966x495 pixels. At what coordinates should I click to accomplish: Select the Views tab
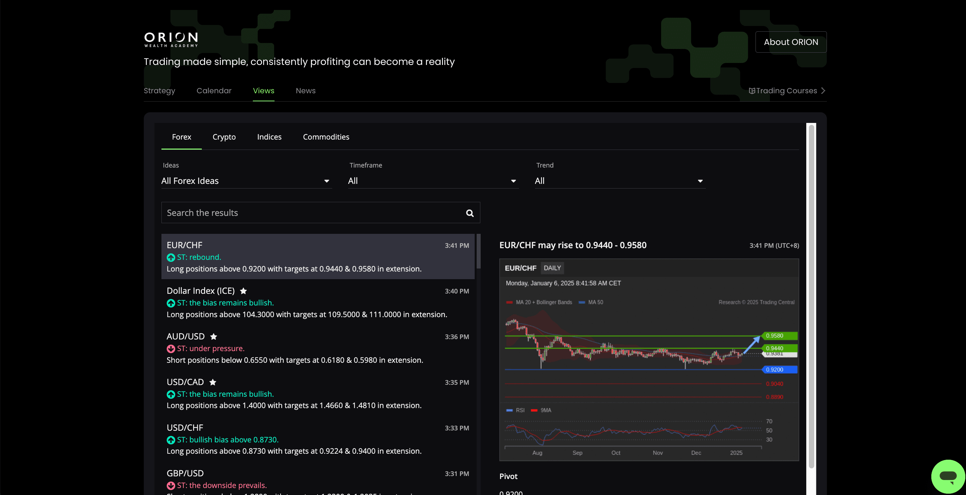coord(263,91)
